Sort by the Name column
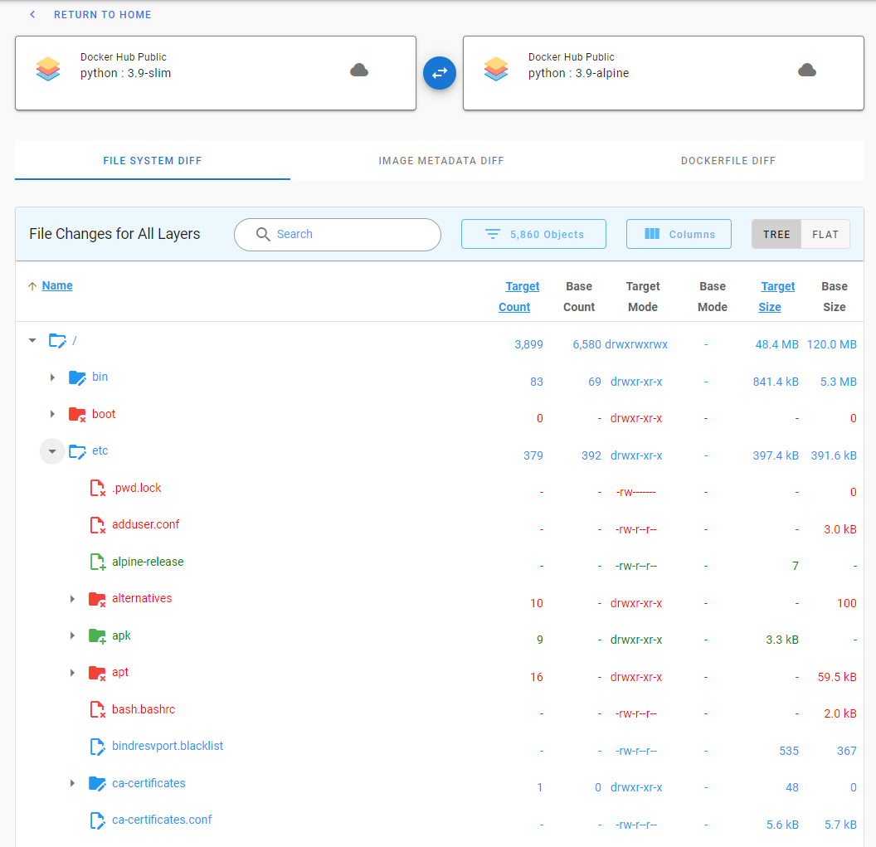876x847 pixels. (57, 285)
